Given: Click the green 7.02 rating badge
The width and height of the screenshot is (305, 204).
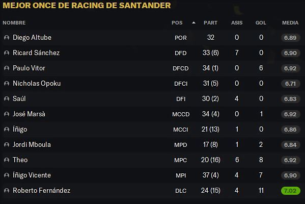Looking at the screenshot, I should point(290,191).
